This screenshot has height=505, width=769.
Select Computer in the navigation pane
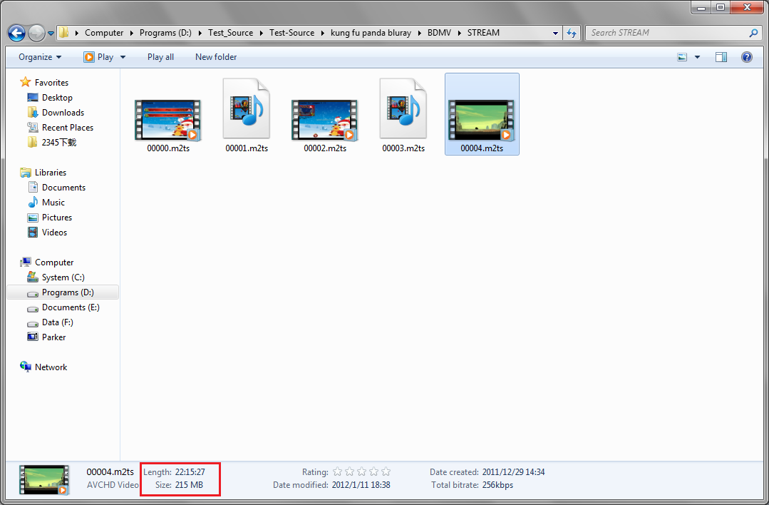(x=54, y=262)
